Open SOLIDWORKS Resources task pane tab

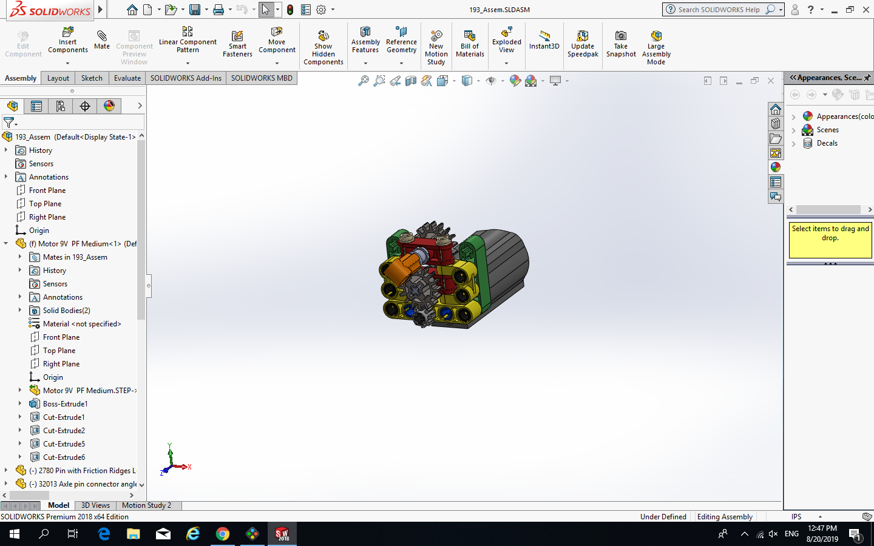776,109
